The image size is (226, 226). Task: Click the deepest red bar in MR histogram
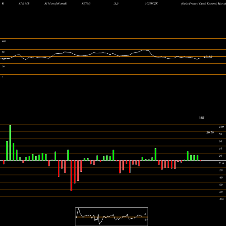71,176
